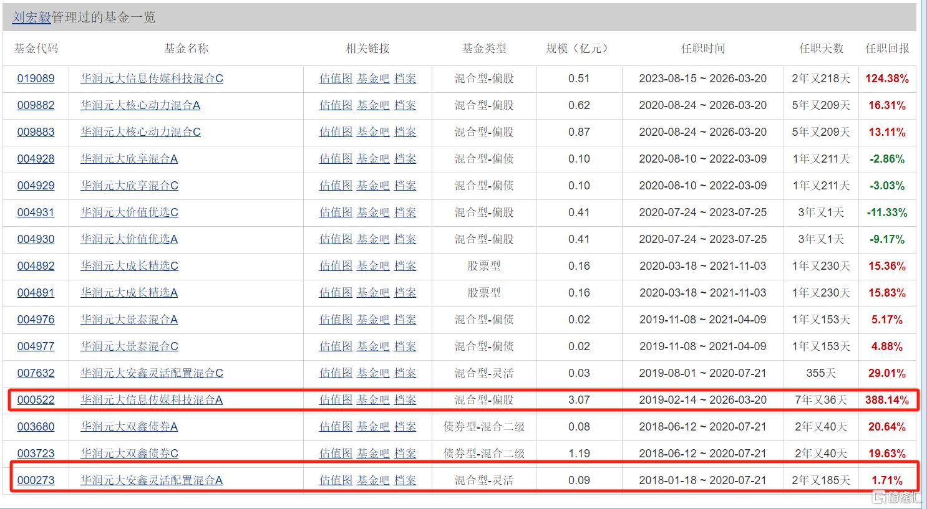The image size is (927, 509).
Task: Visit 基金吧 for fund 004891
Action: (x=373, y=293)
